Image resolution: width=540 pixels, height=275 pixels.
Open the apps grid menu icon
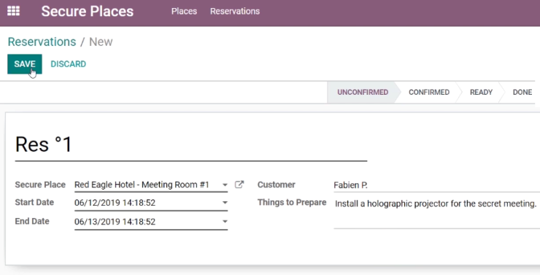13,11
